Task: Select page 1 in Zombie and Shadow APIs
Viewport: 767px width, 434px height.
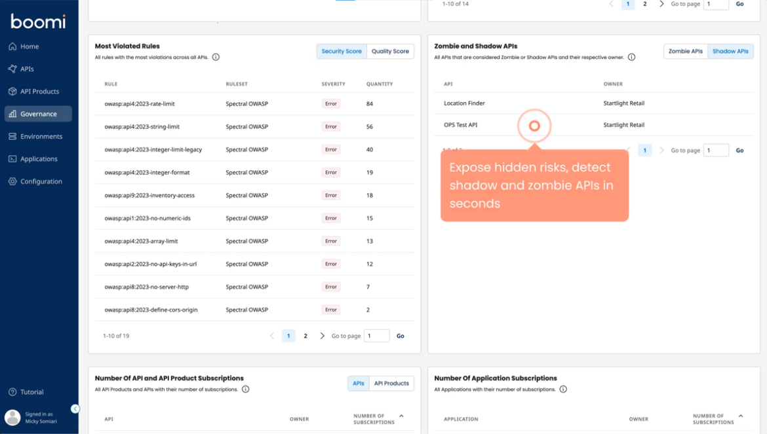Action: tap(644, 151)
